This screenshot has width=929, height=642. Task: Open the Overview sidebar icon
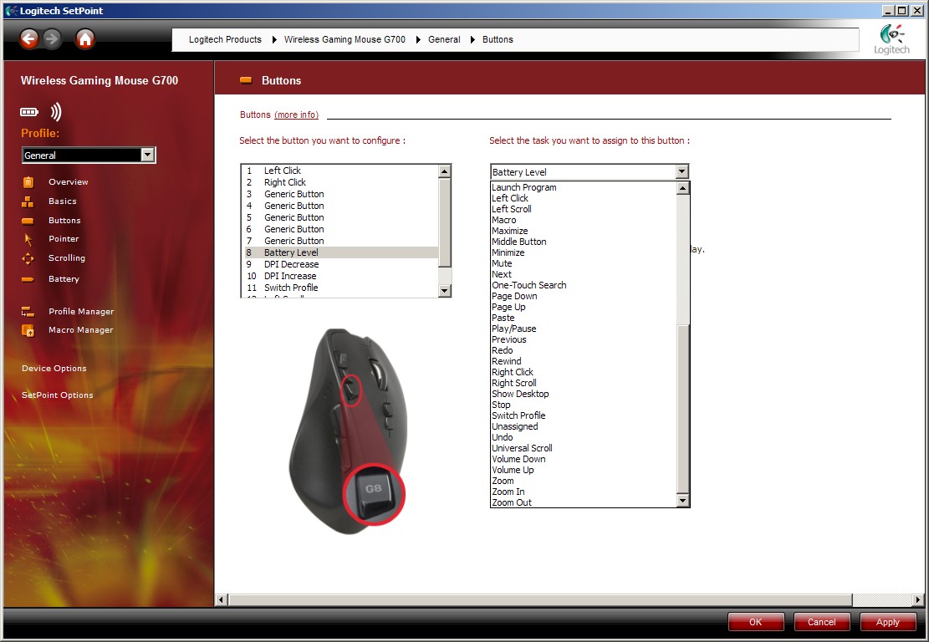(28, 182)
